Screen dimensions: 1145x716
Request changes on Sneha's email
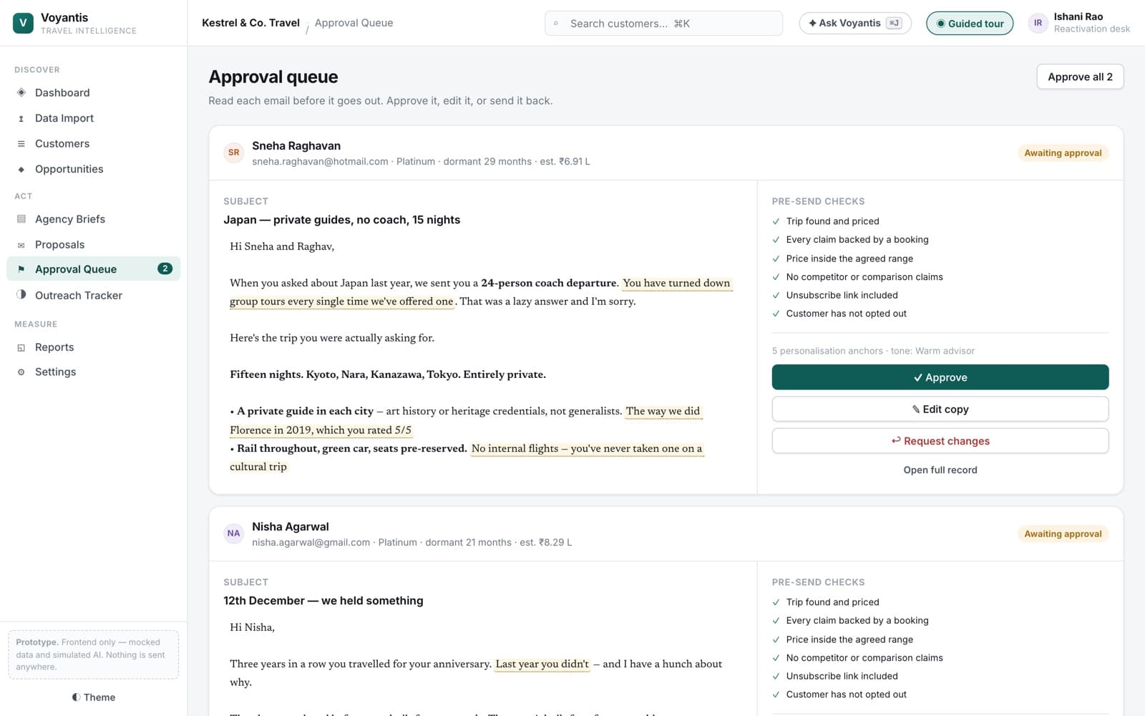coord(940,441)
